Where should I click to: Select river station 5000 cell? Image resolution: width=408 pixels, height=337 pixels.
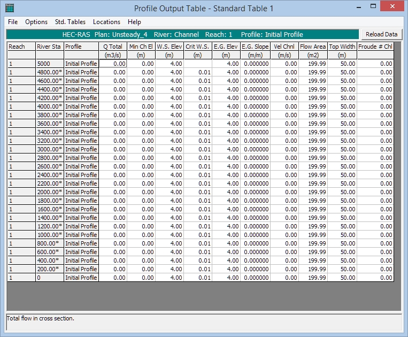coord(50,64)
